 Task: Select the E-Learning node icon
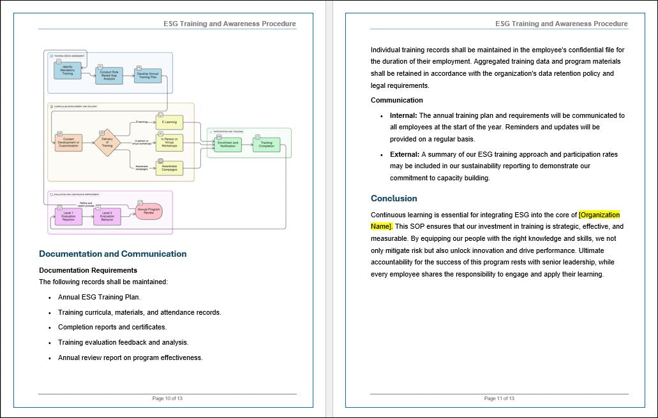point(161,115)
